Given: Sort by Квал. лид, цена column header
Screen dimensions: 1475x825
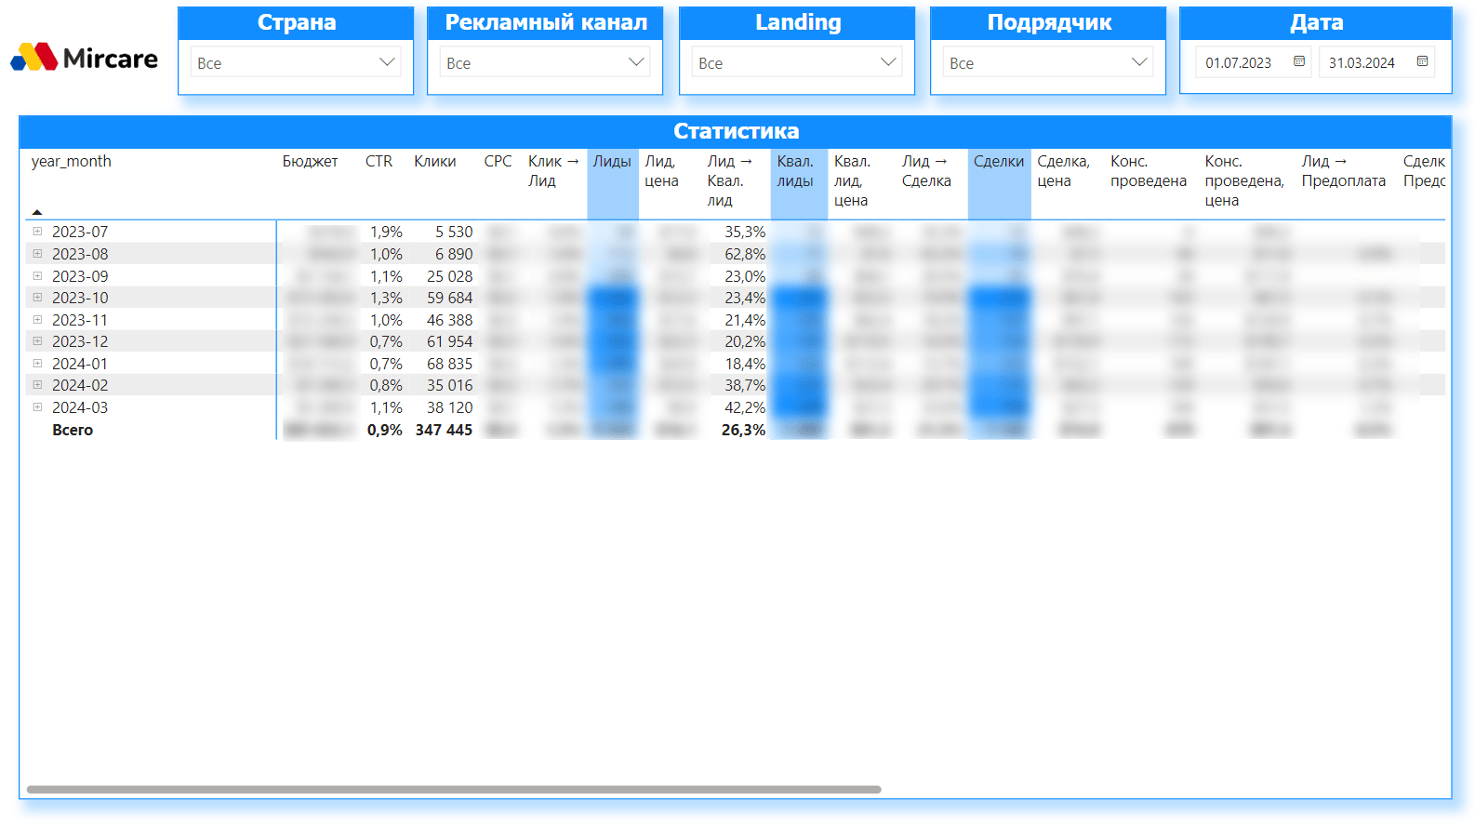Looking at the screenshot, I should [852, 180].
